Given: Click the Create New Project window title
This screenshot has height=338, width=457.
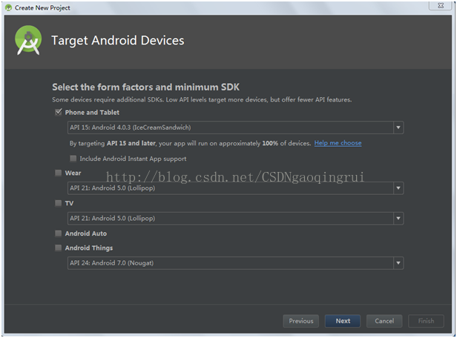Looking at the screenshot, I should click(42, 8).
